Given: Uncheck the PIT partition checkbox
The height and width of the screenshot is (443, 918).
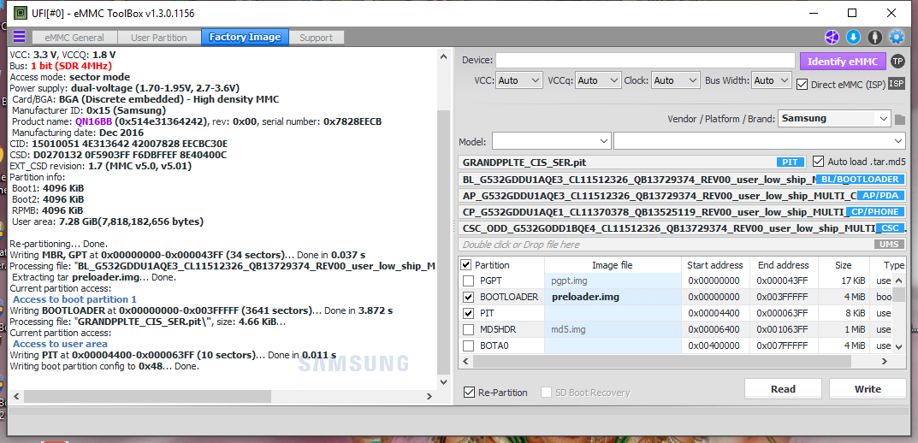Looking at the screenshot, I should click(x=468, y=313).
